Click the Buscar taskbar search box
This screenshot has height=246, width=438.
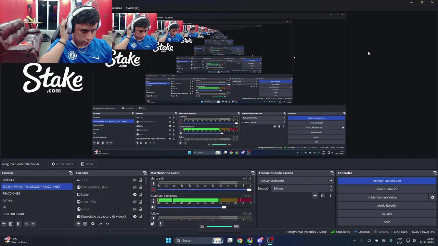[199, 241]
